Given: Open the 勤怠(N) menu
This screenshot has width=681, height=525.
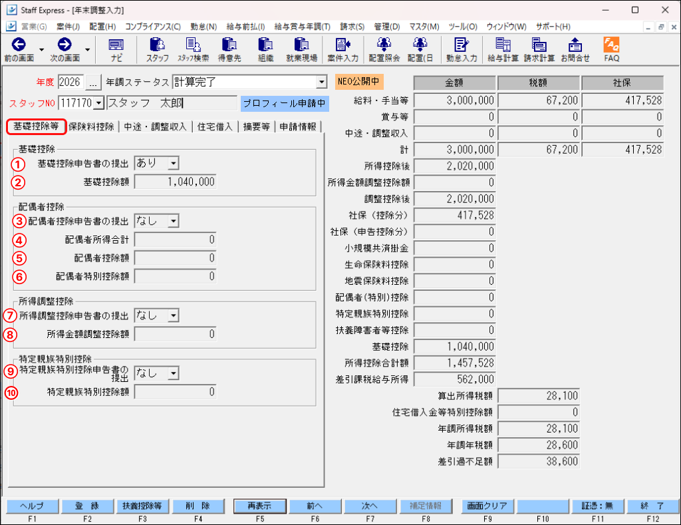Looking at the screenshot, I should pos(204,27).
